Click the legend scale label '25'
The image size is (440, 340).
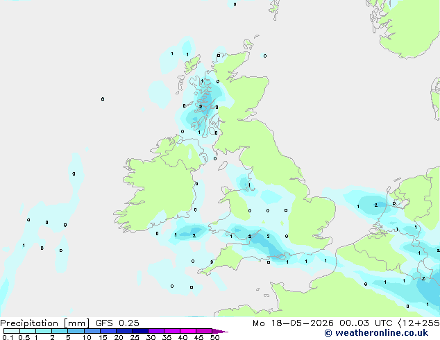click(135, 337)
